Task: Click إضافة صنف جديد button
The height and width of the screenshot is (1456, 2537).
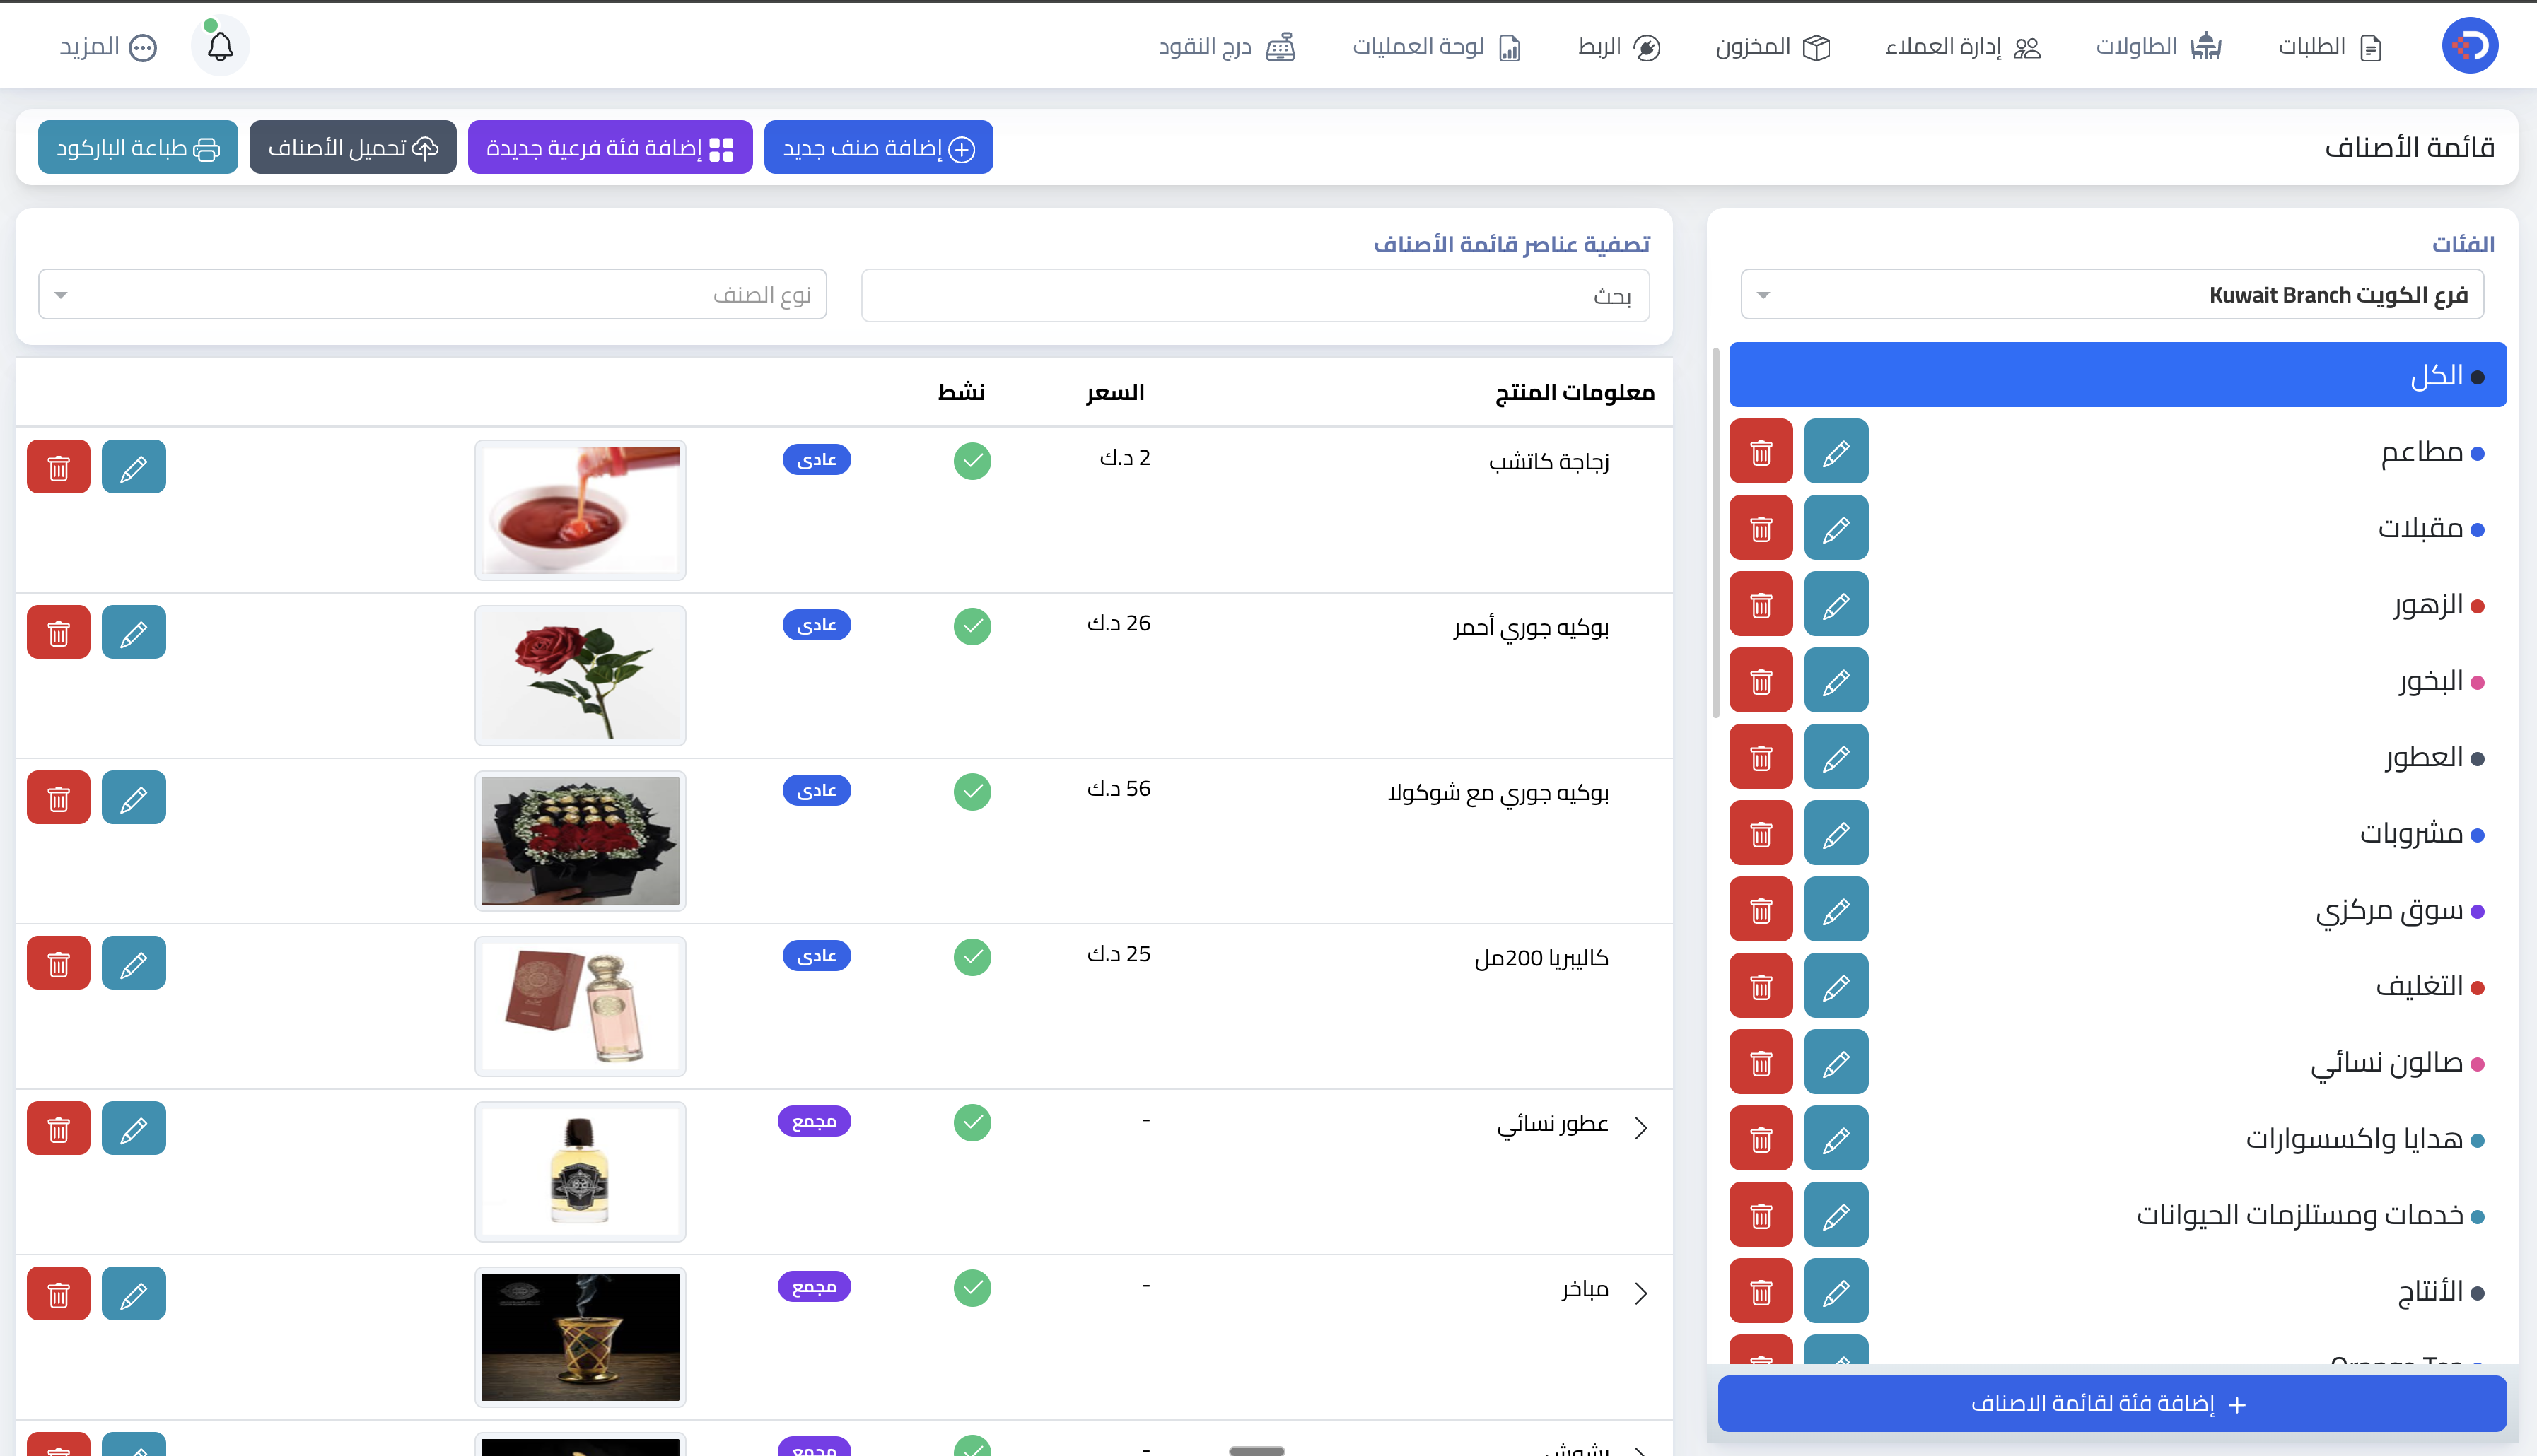Action: click(x=878, y=148)
